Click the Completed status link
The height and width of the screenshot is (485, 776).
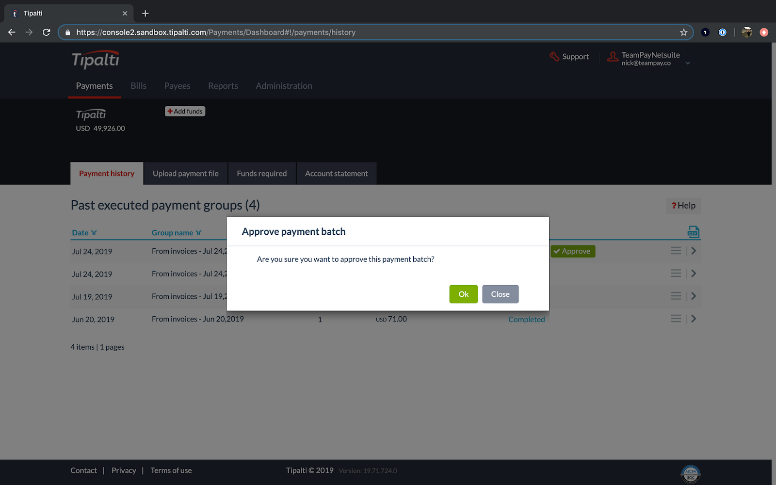tap(526, 320)
